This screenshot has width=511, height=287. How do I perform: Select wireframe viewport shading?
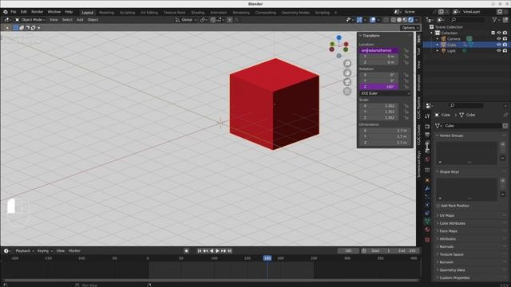click(x=394, y=20)
